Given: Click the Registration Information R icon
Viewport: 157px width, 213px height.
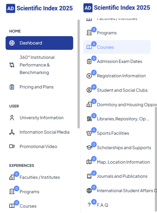Looking at the screenshot, I should (89, 76).
